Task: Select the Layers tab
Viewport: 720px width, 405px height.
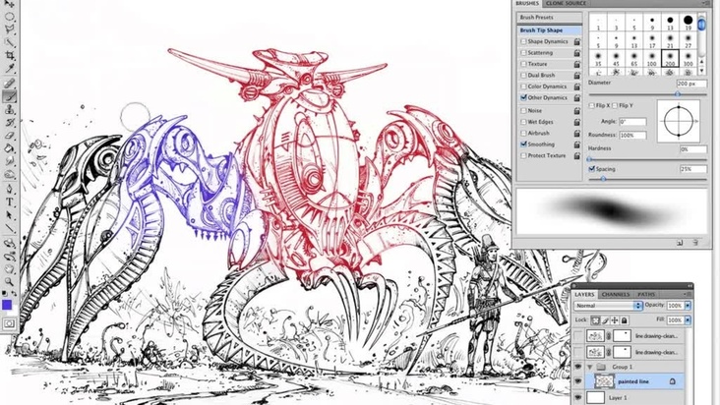Action: point(584,295)
